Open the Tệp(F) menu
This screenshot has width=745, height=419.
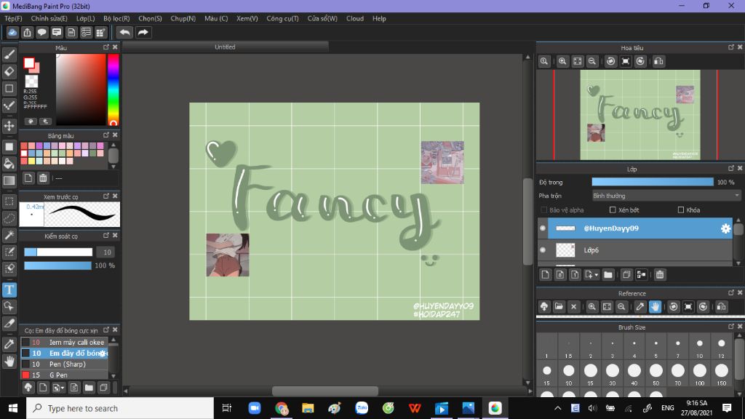tap(13, 18)
